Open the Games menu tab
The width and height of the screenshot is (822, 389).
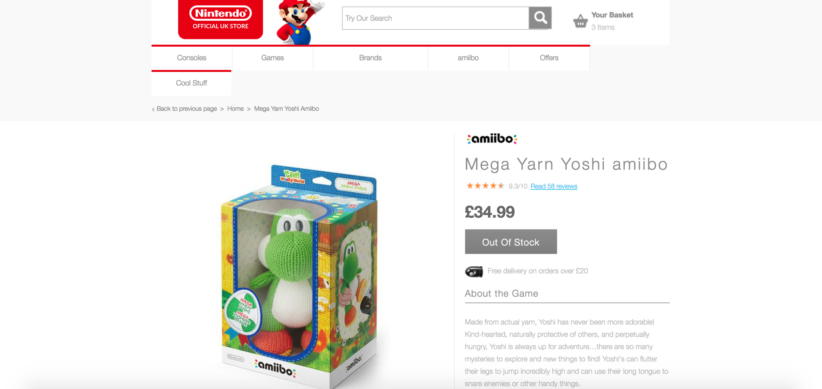[x=273, y=58]
